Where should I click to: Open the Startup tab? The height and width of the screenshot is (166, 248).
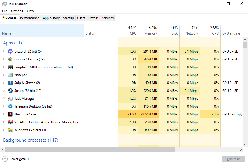tap(68, 18)
